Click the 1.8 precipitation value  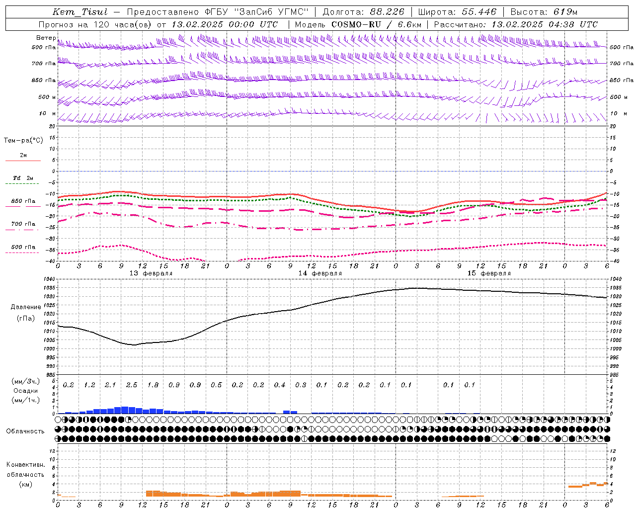[x=153, y=385]
